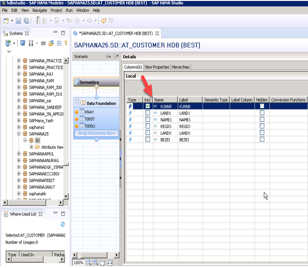Collapse the SAPHANA25 package
Screen dimensions: 308x268
tap(19, 134)
